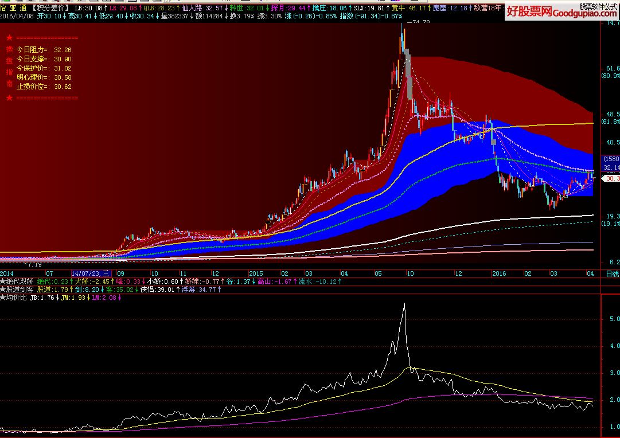Open the 日线 period selector
The image size is (620, 438).
click(x=613, y=273)
